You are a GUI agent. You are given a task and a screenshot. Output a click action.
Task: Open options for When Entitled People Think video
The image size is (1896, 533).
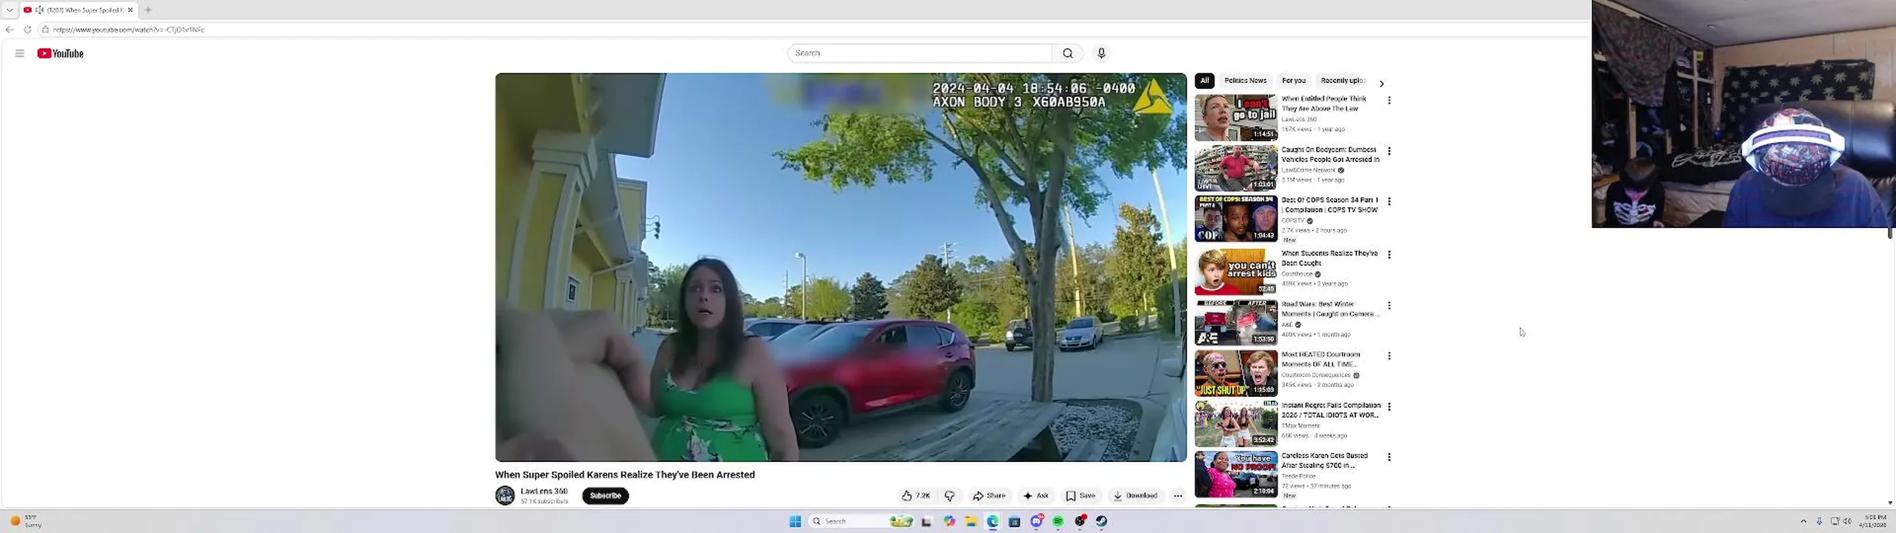point(1389,100)
